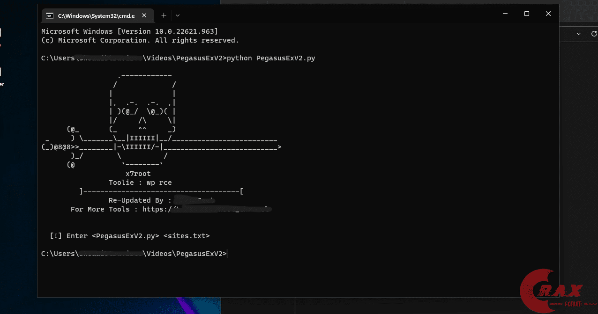Click the maximize icon of the terminal window

click(526, 14)
